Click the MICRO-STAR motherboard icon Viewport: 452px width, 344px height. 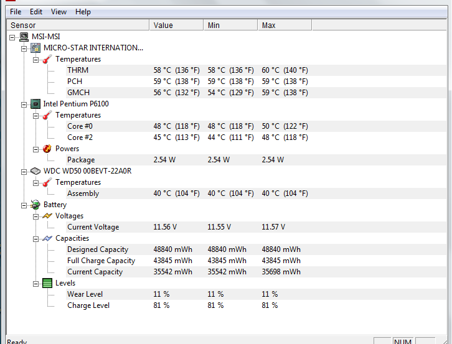coord(35,48)
